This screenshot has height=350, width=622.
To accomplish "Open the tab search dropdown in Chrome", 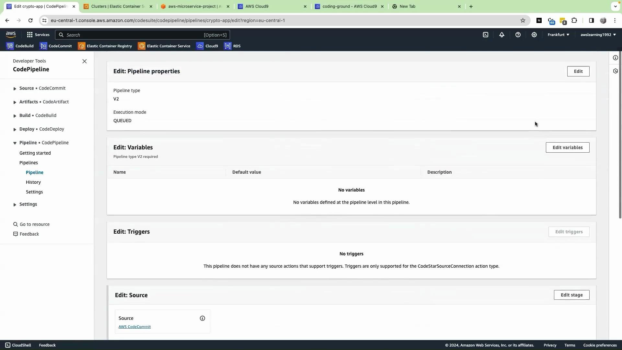I will coord(615,6).
